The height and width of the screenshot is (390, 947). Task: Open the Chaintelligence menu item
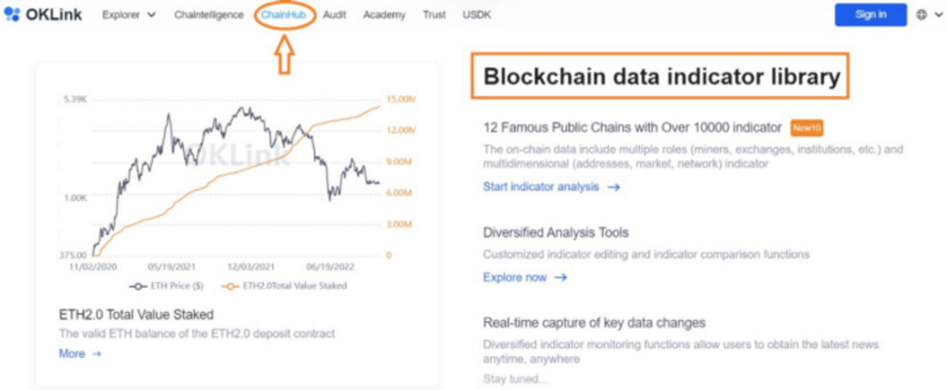coord(208,15)
